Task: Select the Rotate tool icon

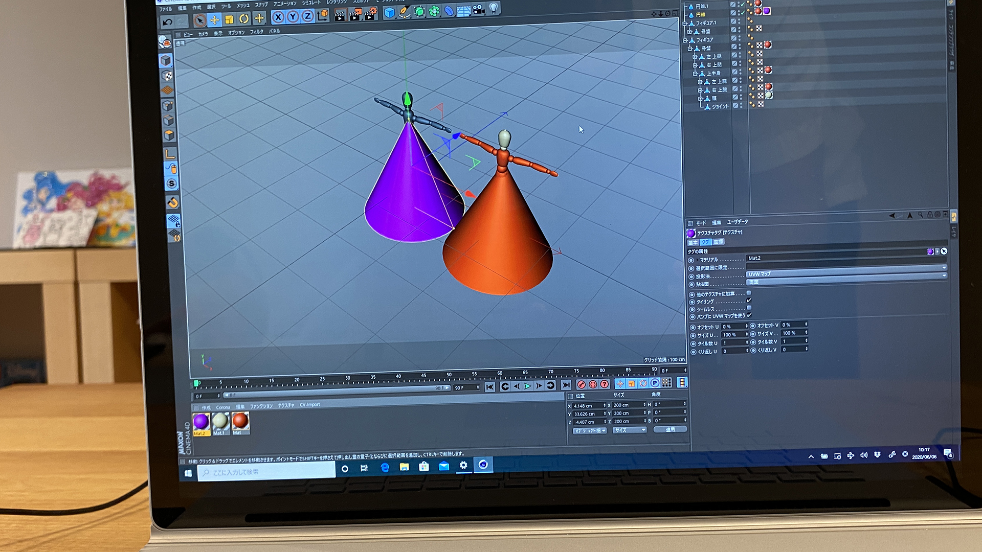Action: click(244, 19)
